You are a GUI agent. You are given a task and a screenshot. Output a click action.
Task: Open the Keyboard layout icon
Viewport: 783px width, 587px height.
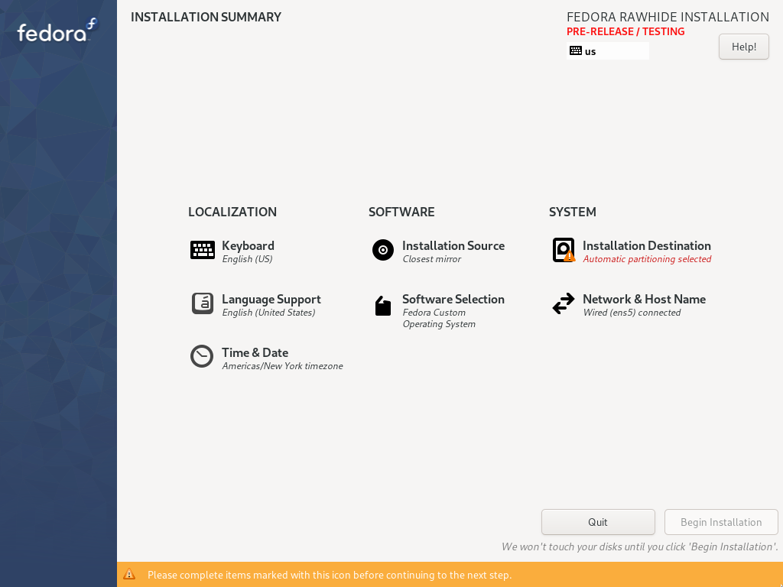(202, 250)
